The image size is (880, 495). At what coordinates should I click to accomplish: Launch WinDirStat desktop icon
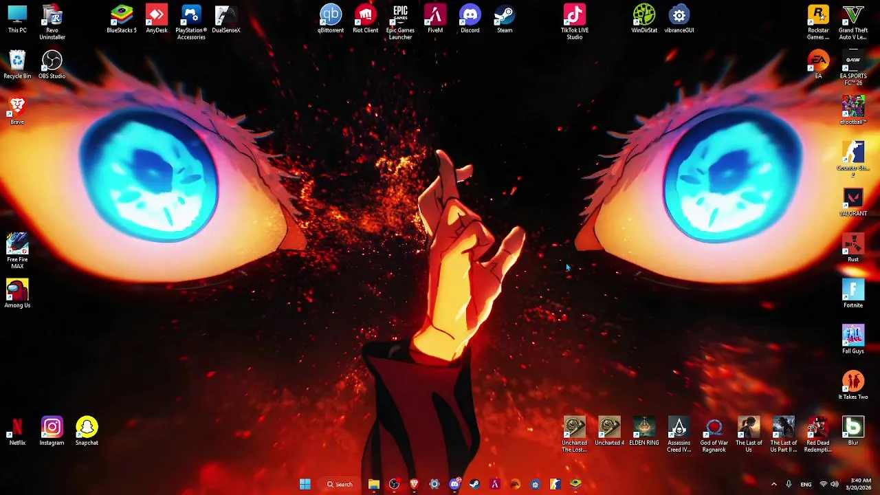644,19
